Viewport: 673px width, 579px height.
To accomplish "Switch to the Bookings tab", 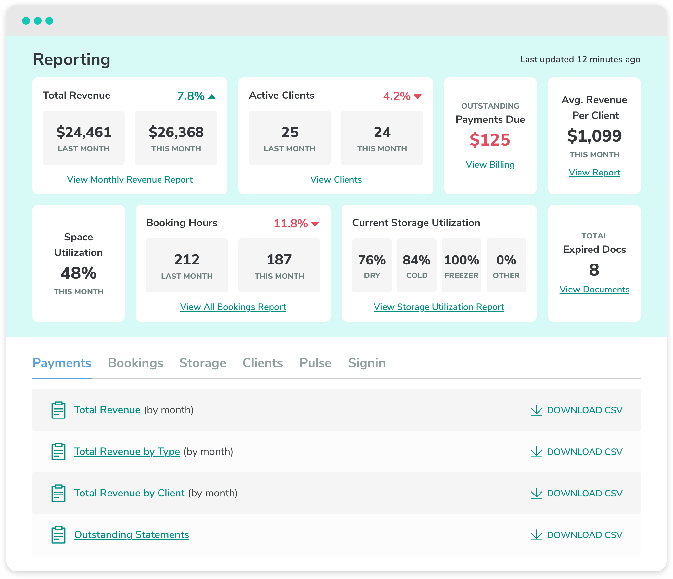I will (x=135, y=363).
